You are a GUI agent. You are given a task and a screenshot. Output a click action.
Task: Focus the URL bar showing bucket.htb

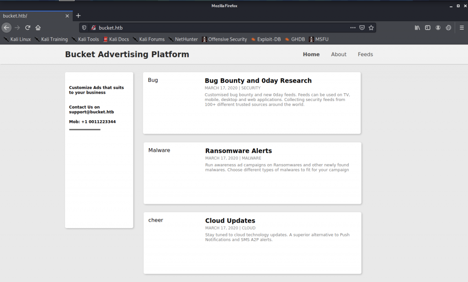coord(219,27)
